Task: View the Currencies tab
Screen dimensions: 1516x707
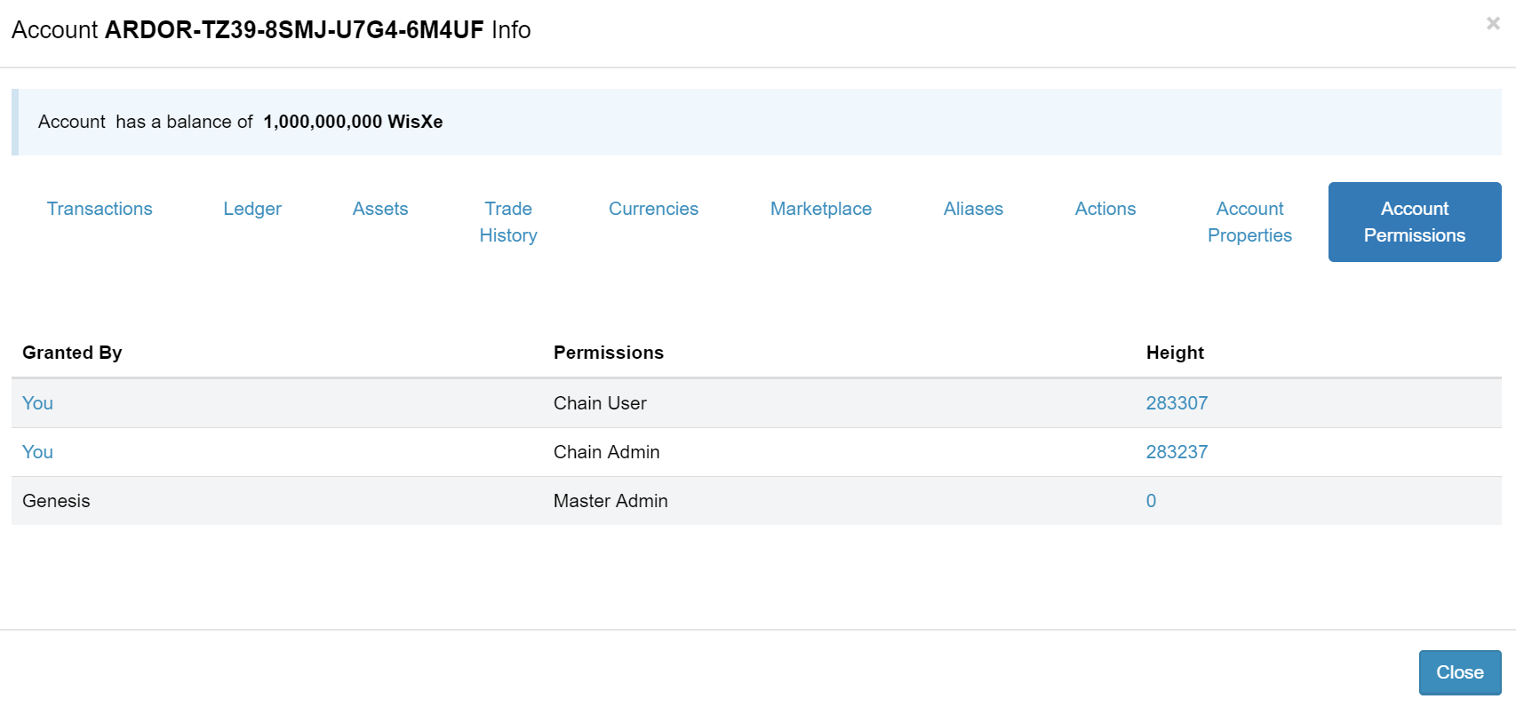Action: (653, 209)
